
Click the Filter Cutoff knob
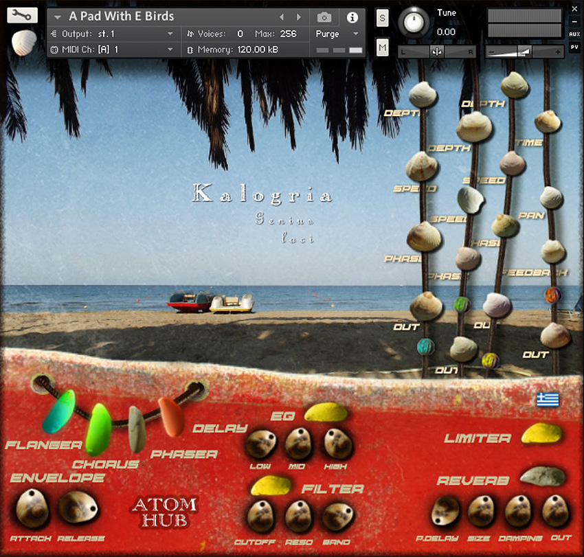pos(262,516)
